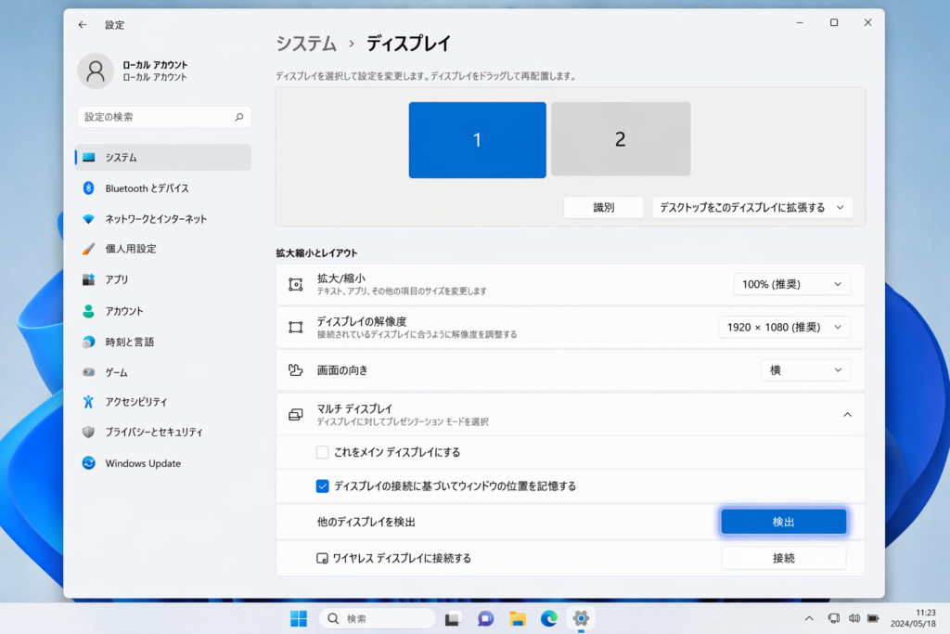Viewport: 950px width, 634px height.
Task: Click the account person icon in sidebar
Action: click(88, 311)
